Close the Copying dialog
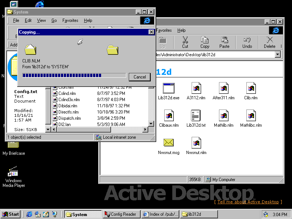 (x=151, y=32)
